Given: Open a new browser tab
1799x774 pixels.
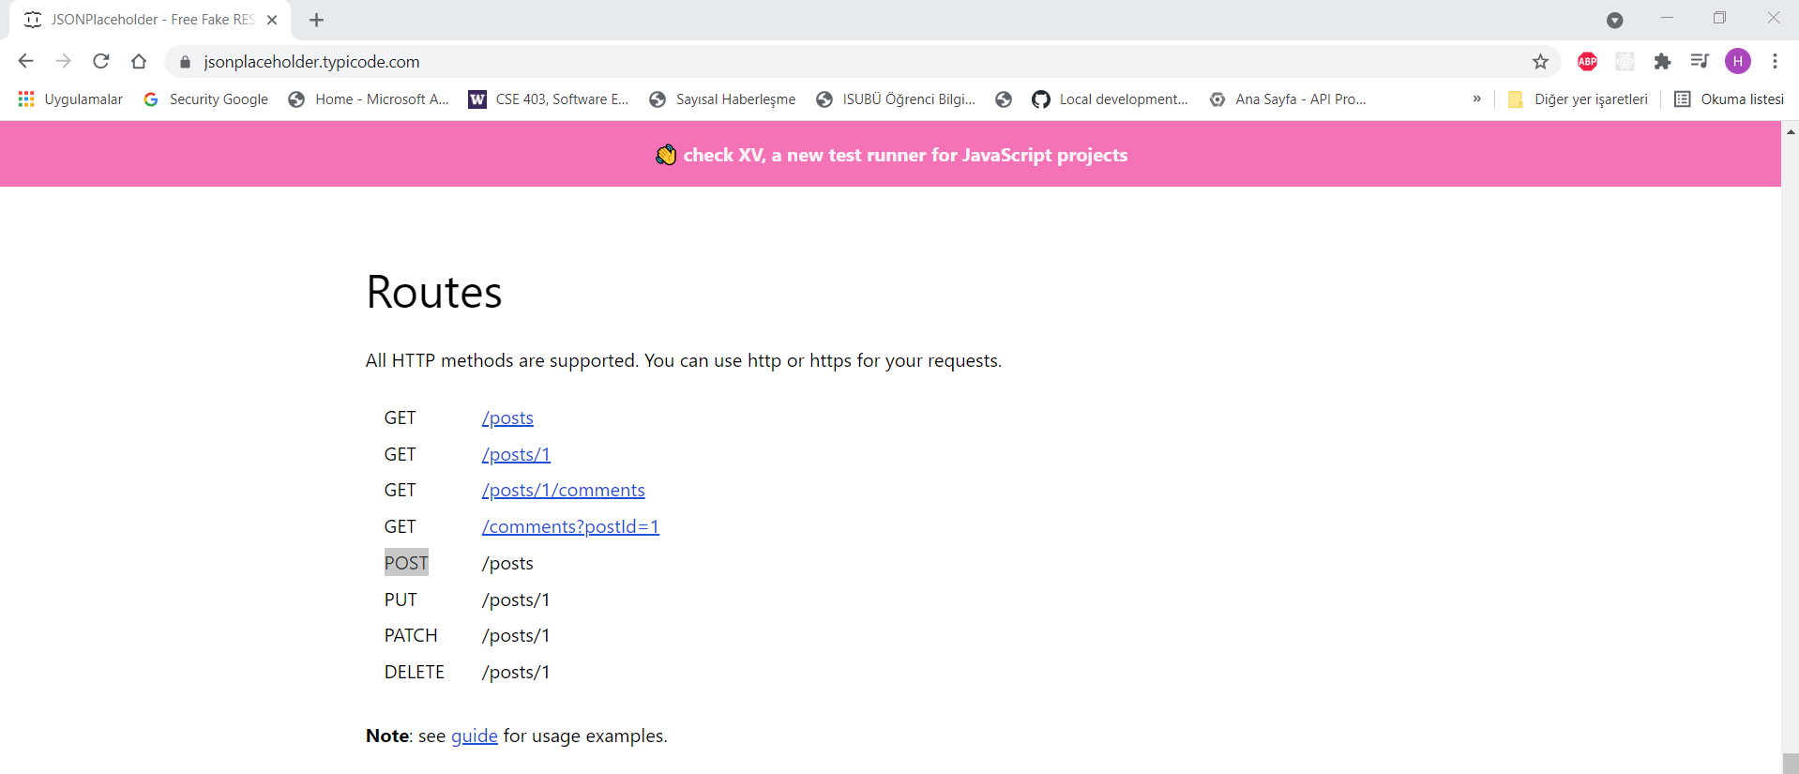Looking at the screenshot, I should pos(316,20).
